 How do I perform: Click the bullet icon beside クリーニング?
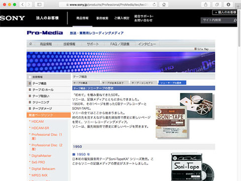click(x=30, y=102)
